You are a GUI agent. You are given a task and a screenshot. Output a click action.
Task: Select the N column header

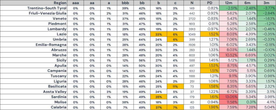pyautogui.click(x=192, y=3)
